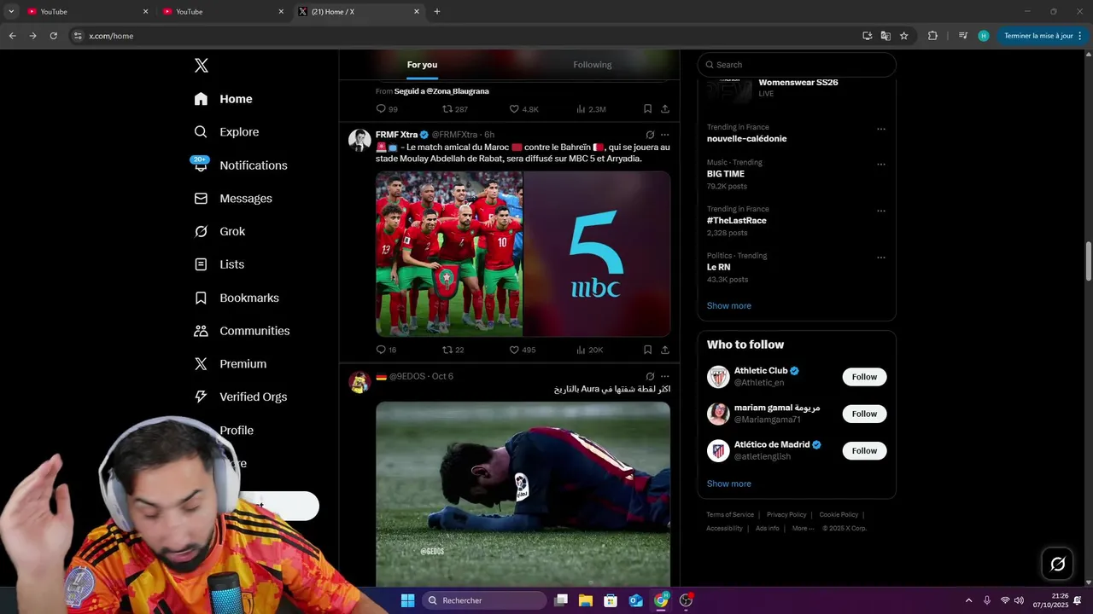Open a new Chrome tab
1093x614 pixels.
[437, 12]
